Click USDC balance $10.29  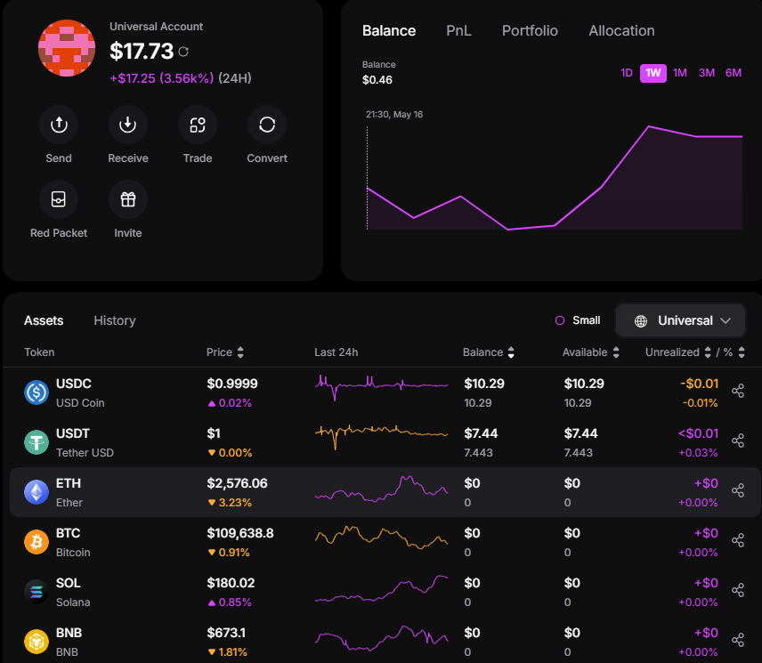tap(484, 384)
